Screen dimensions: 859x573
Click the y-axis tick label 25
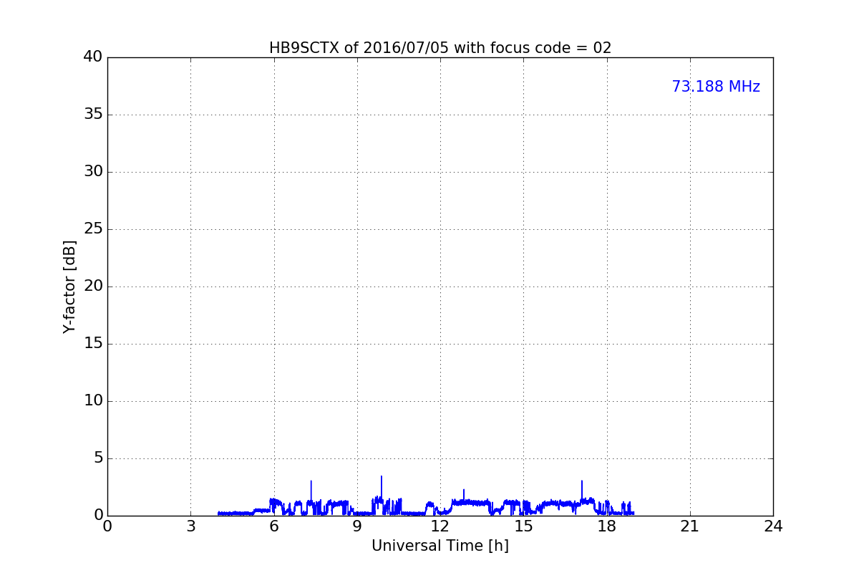click(93, 229)
